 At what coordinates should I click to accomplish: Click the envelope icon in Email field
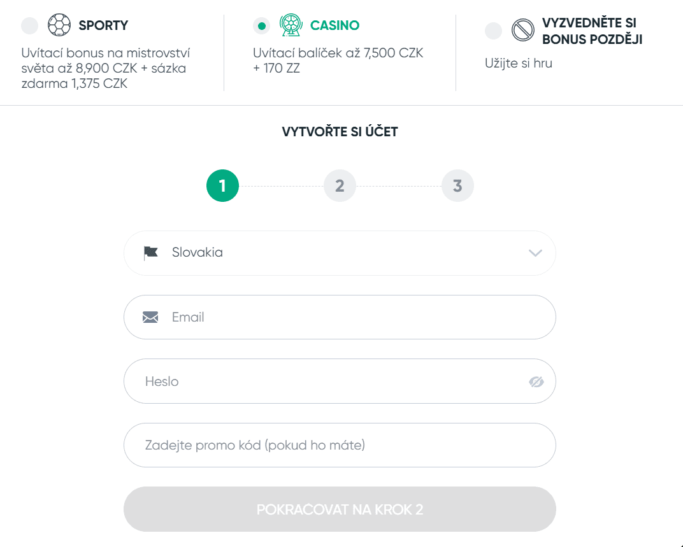[150, 317]
